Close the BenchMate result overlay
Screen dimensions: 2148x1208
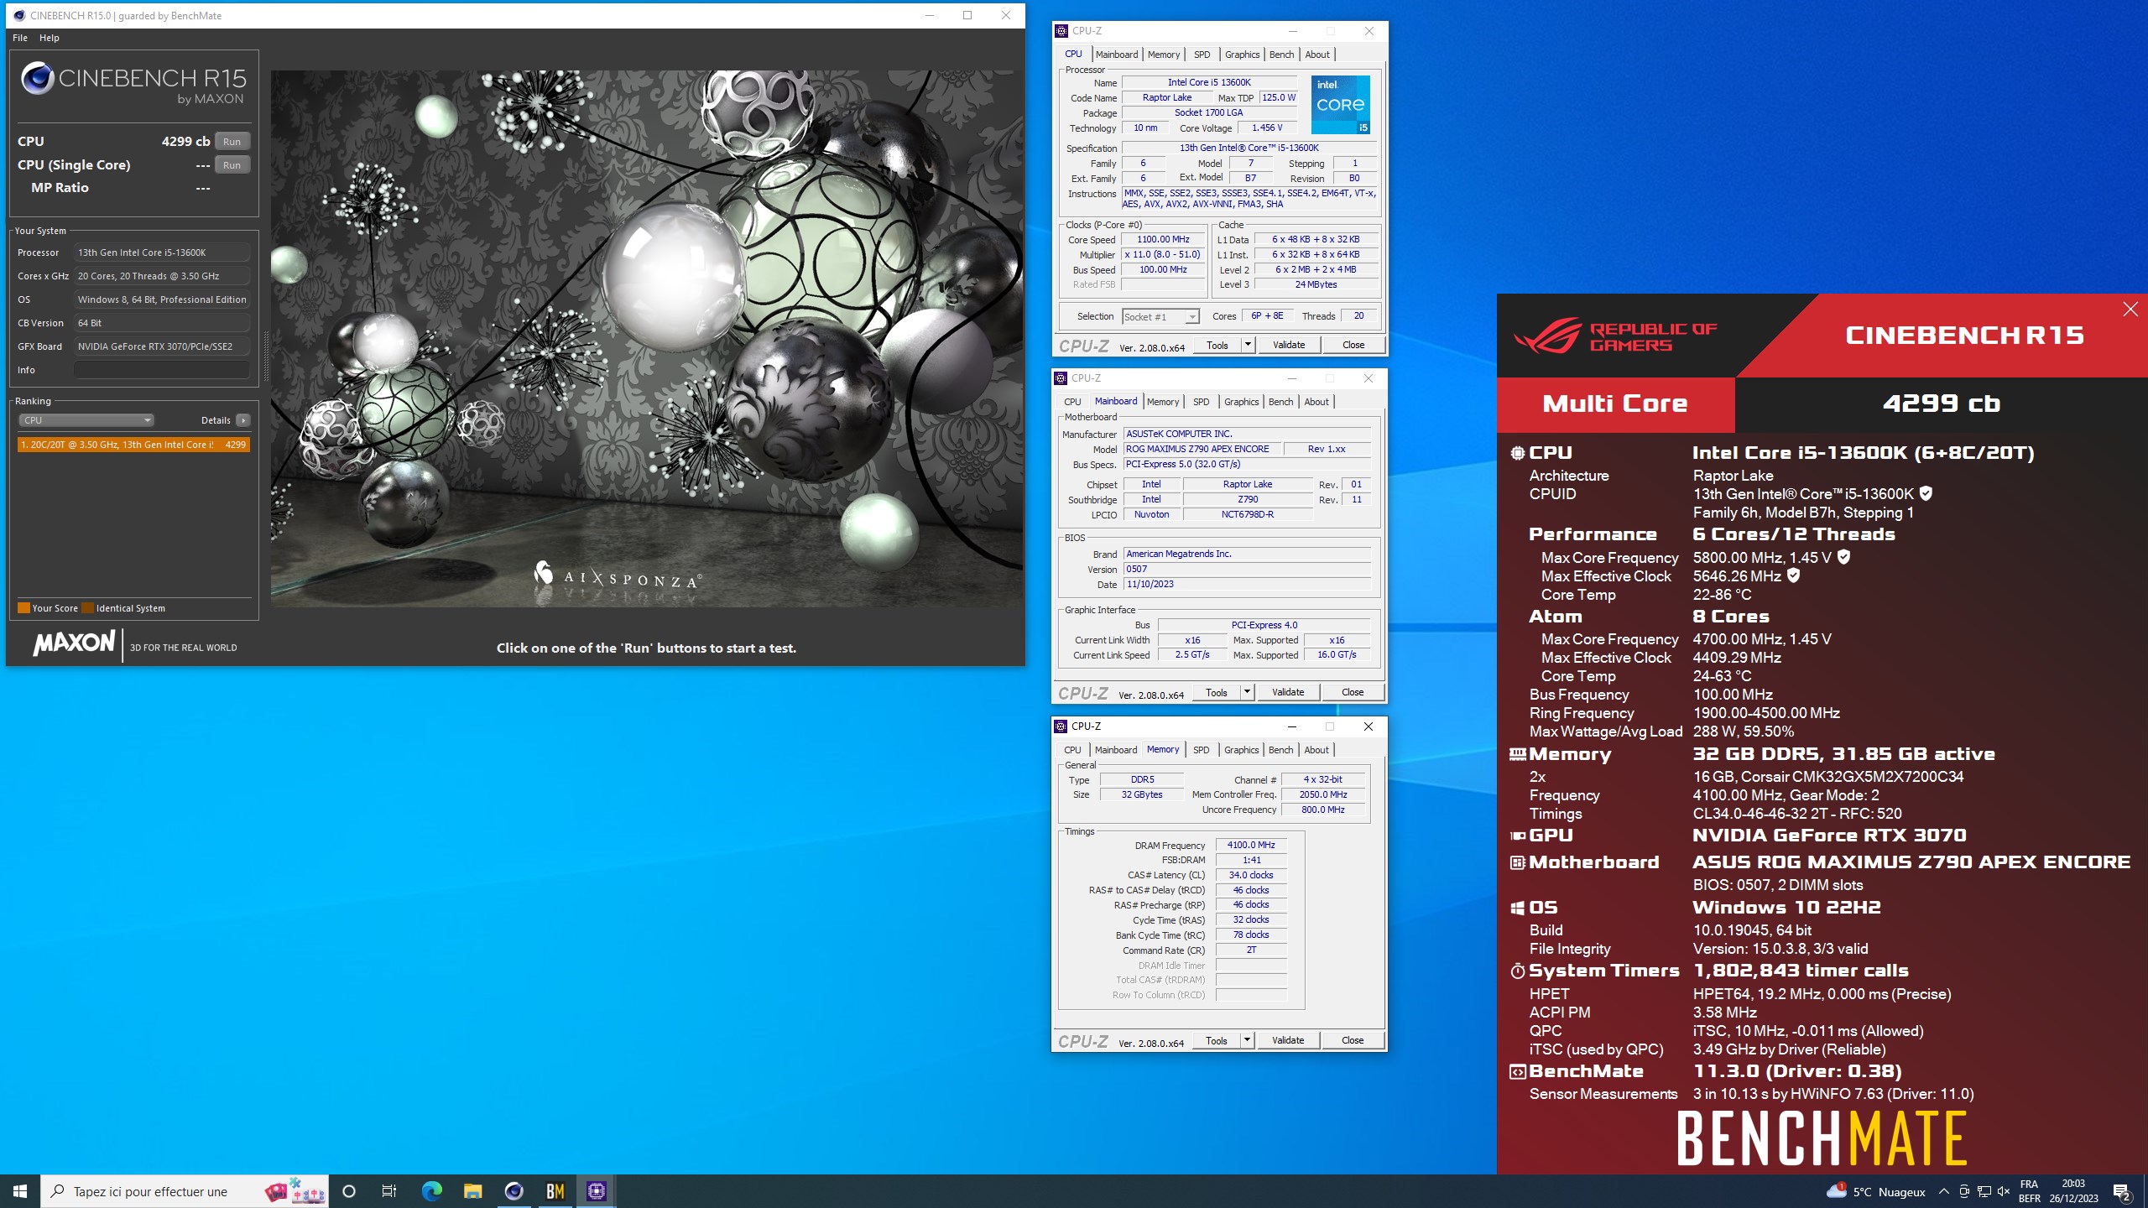[x=2130, y=310]
